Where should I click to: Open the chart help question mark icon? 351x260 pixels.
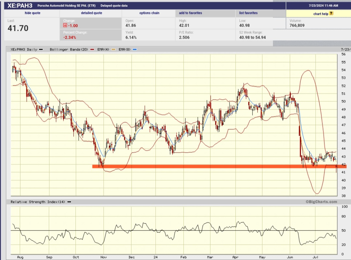click(x=331, y=14)
